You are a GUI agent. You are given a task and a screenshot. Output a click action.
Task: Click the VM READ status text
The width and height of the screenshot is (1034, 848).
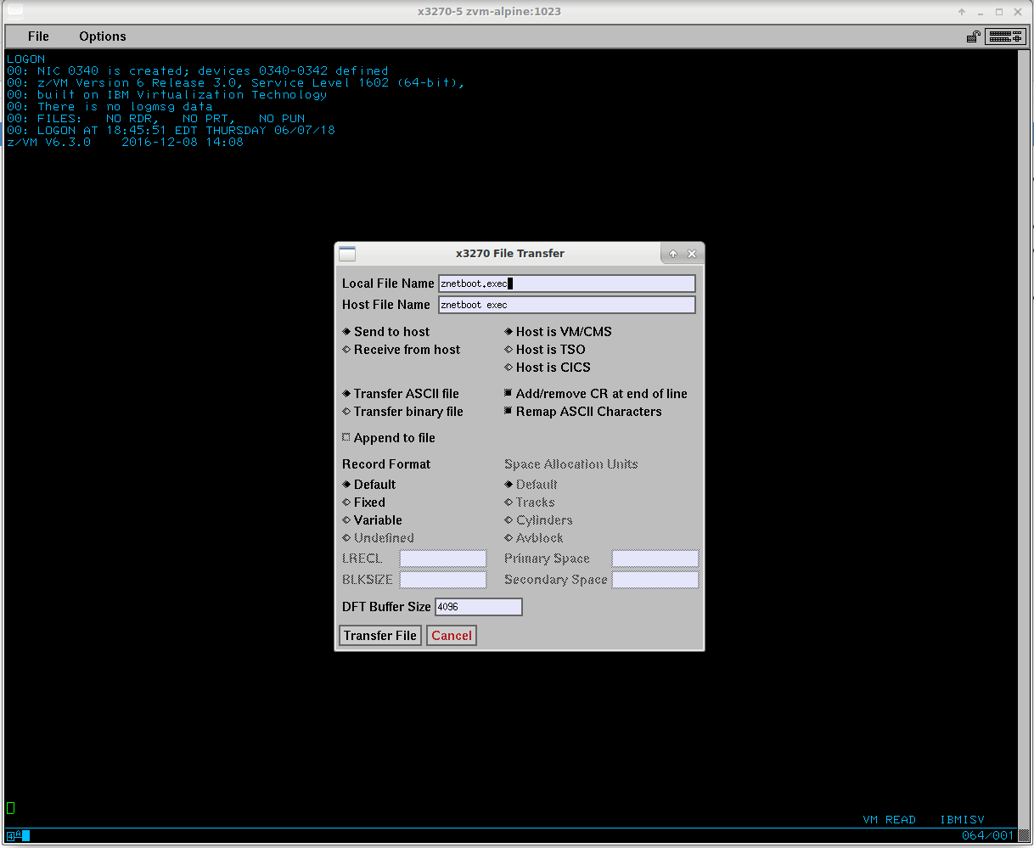(x=889, y=820)
